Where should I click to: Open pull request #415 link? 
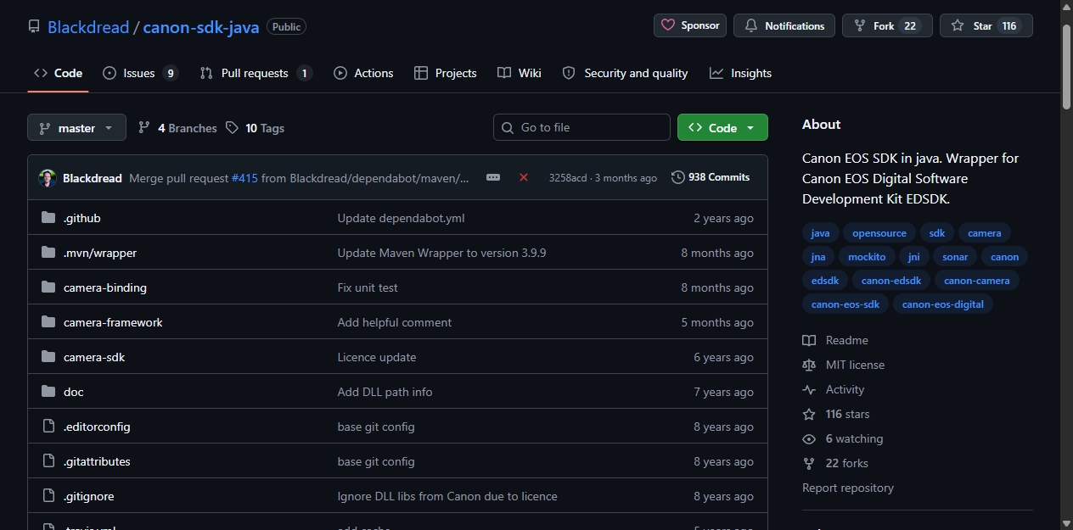(x=244, y=178)
